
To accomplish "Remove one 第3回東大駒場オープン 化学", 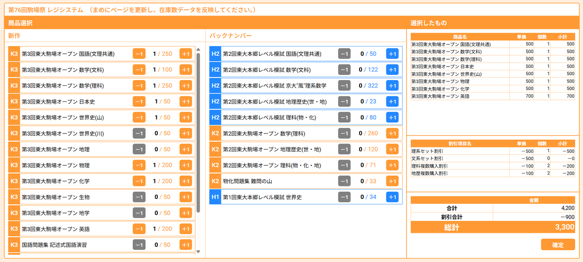I will 139,181.
